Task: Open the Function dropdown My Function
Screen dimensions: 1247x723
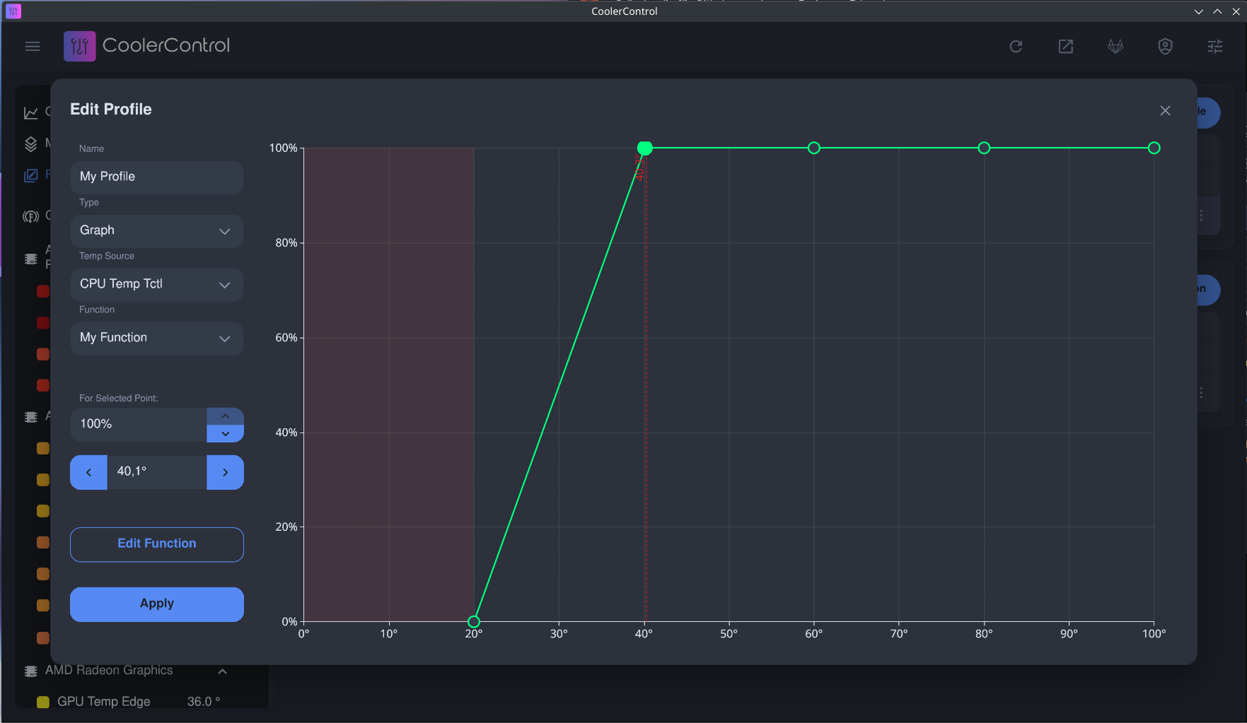Action: pyautogui.click(x=157, y=339)
